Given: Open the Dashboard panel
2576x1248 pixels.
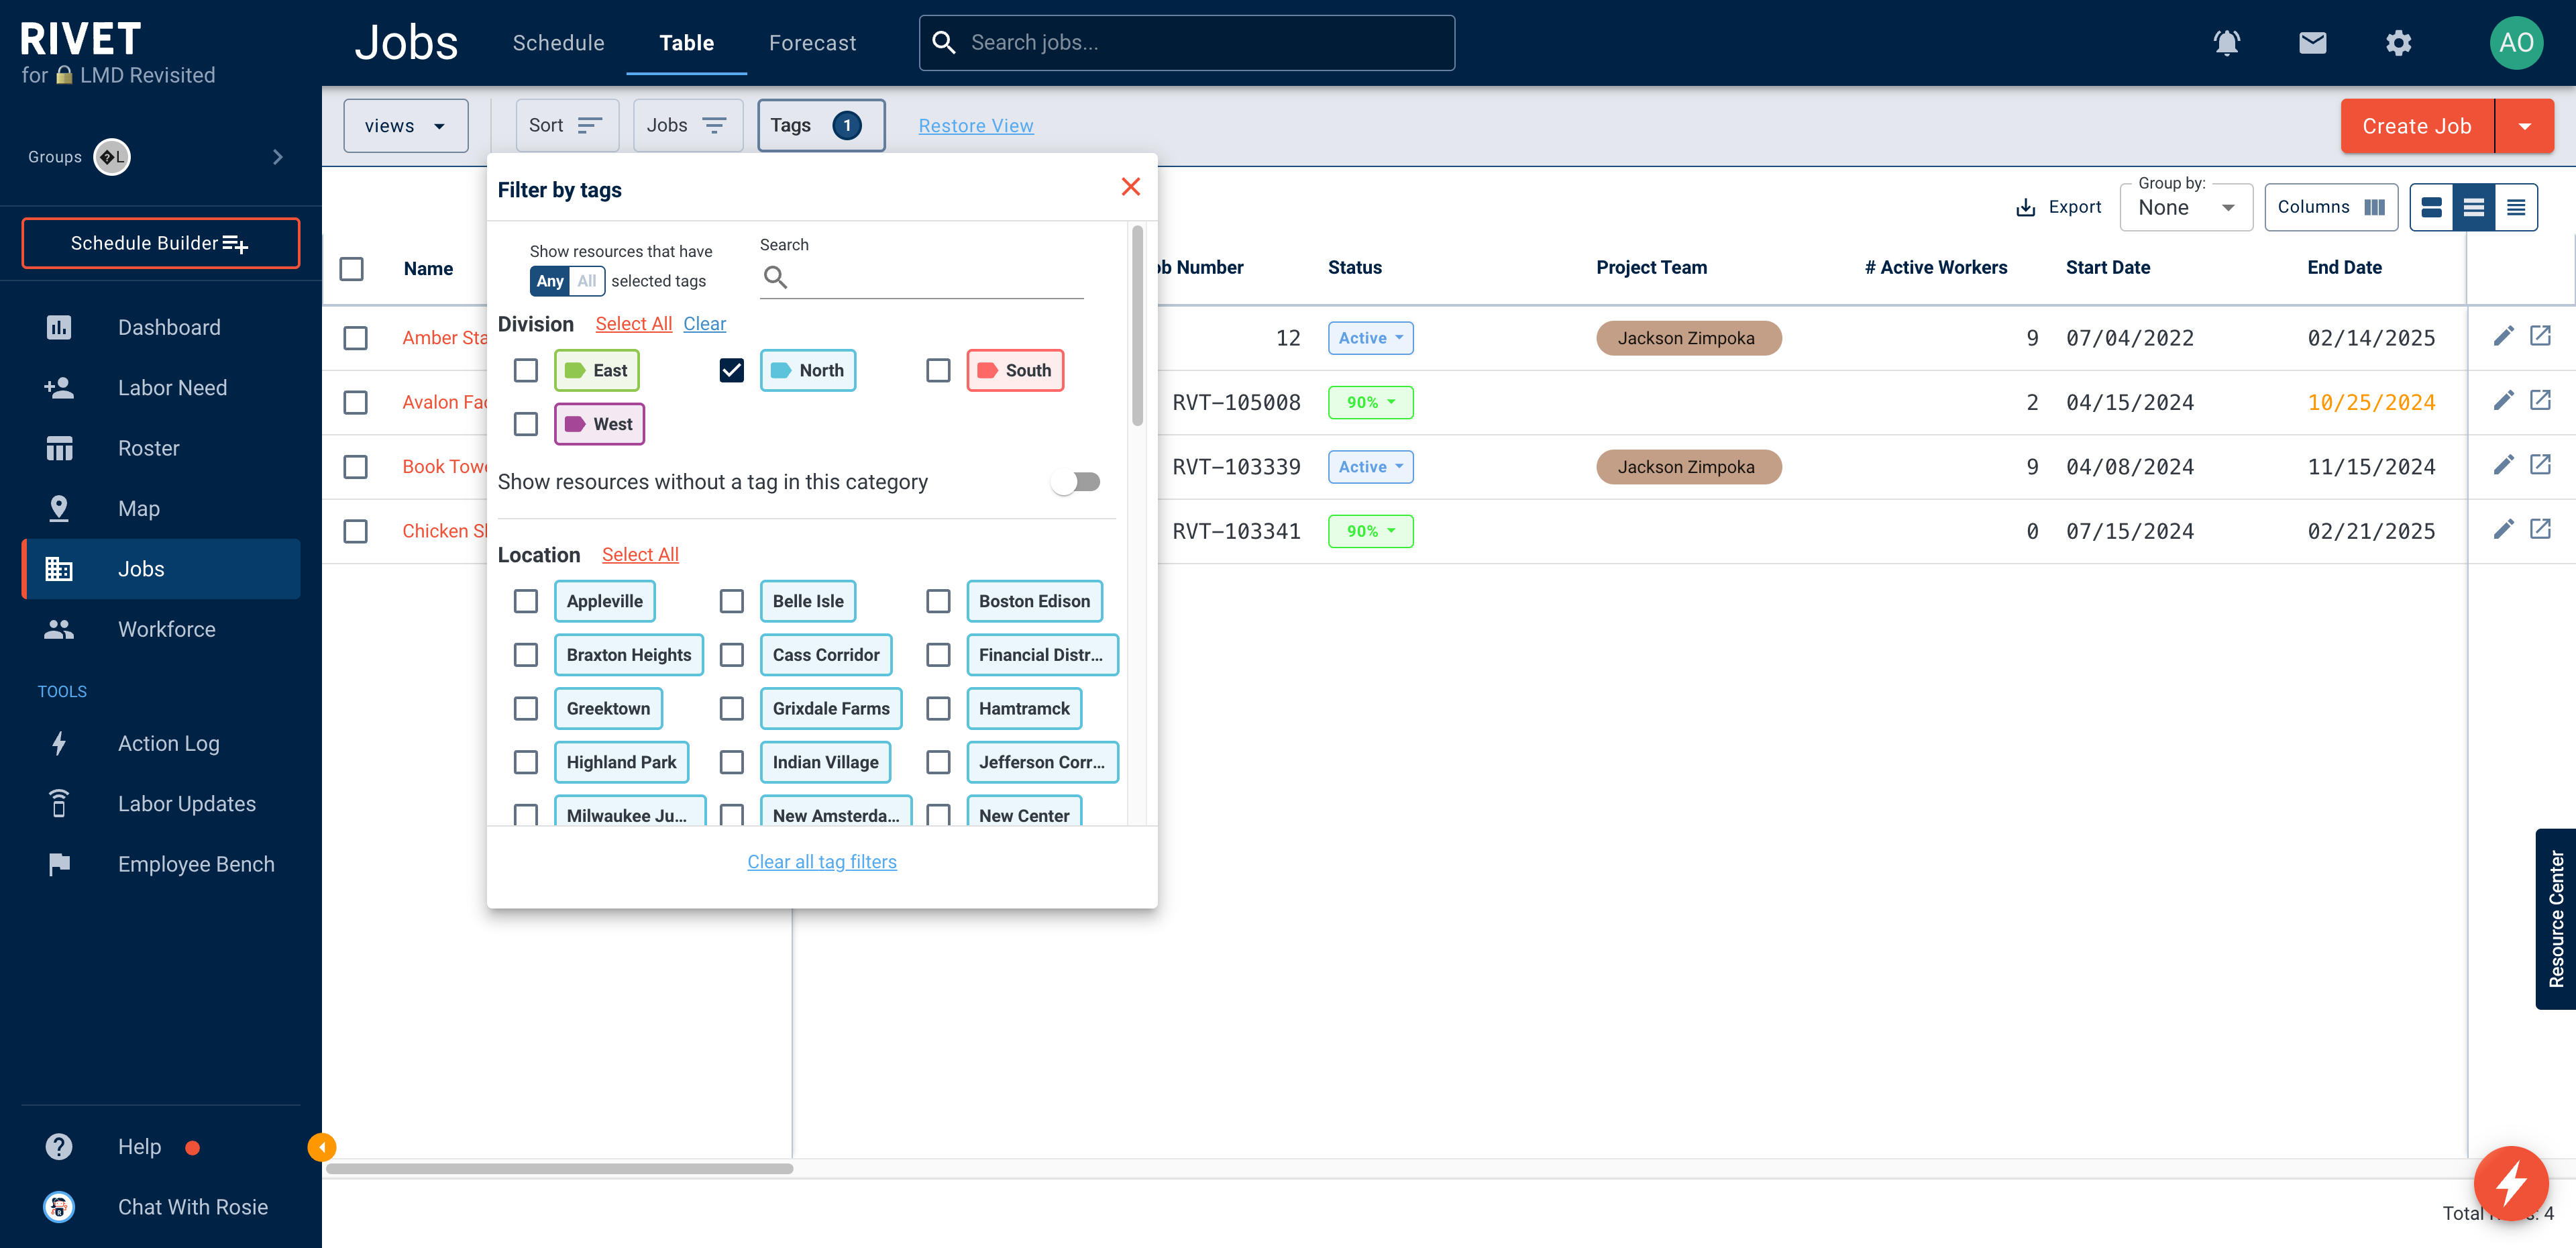Looking at the screenshot, I should pyautogui.click(x=168, y=327).
